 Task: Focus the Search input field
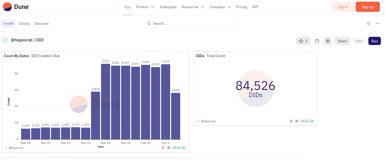point(191,23)
